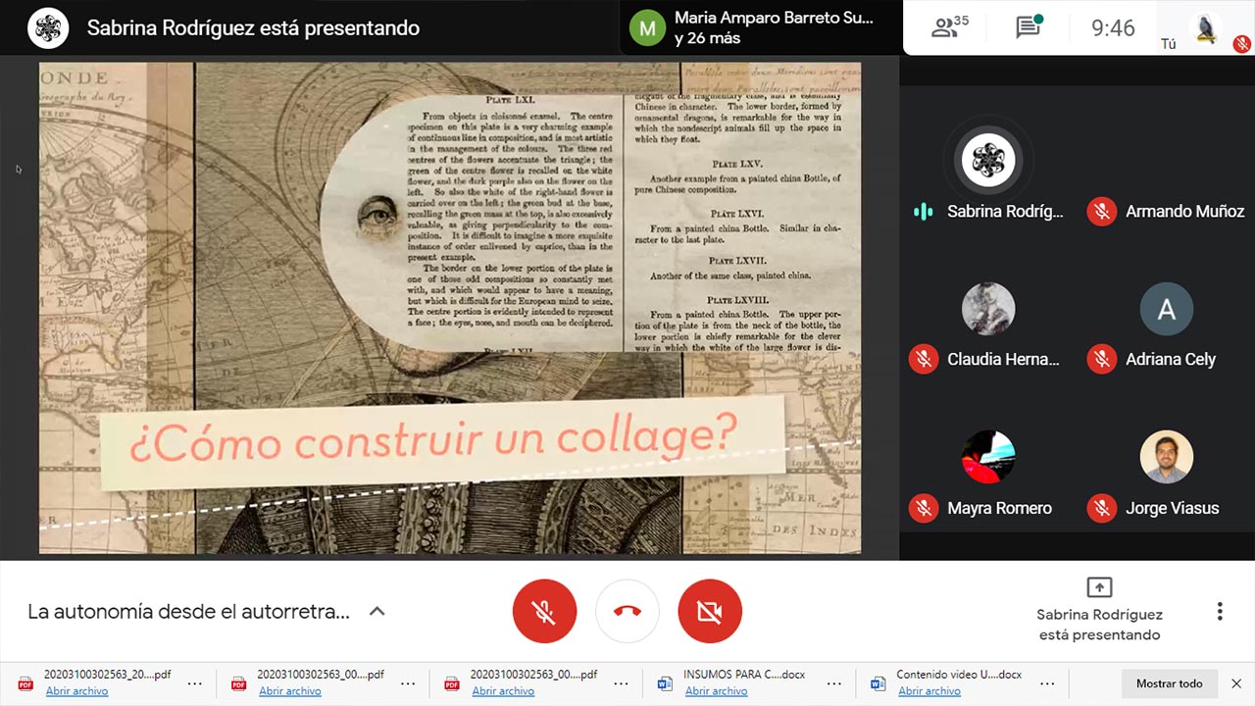The image size is (1255, 706).
Task: Click Adriana Cely muted microphone icon
Action: pyautogui.click(x=1102, y=359)
